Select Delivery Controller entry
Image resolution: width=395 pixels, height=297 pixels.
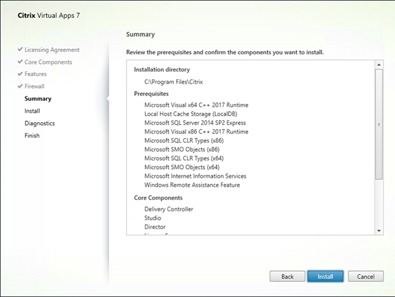click(x=169, y=209)
